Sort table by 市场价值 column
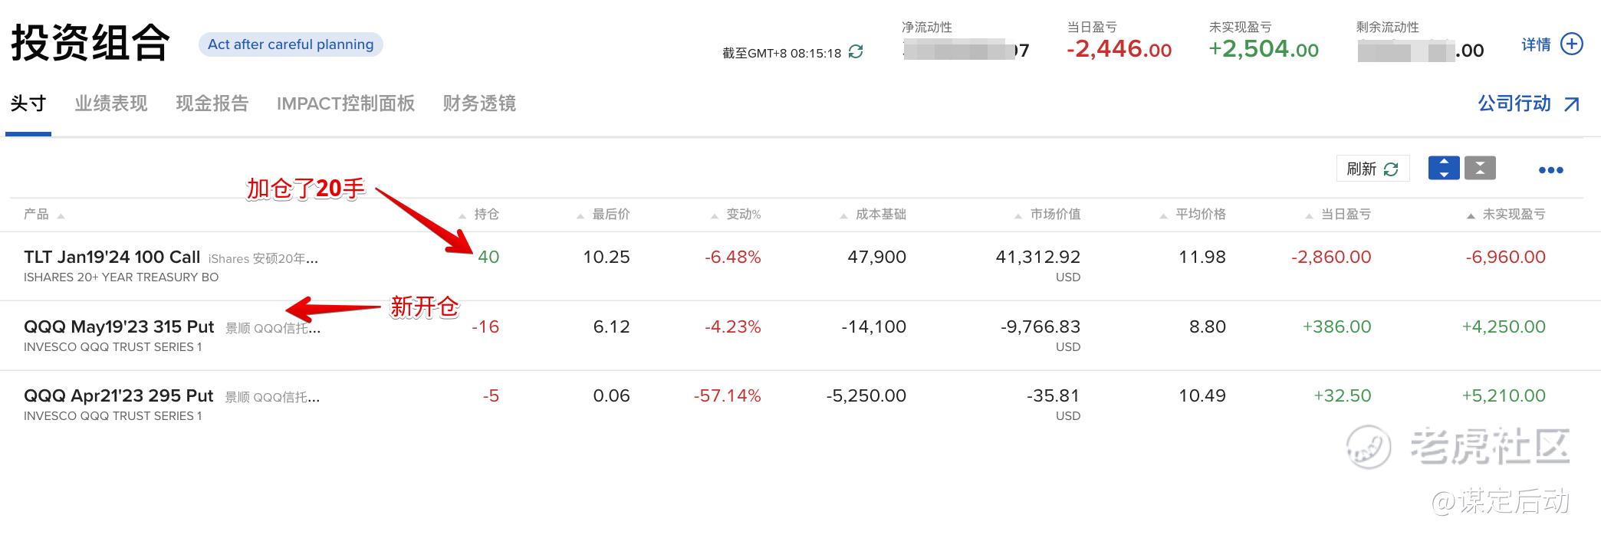Screen dimensions: 1601x538 pos(1054,215)
